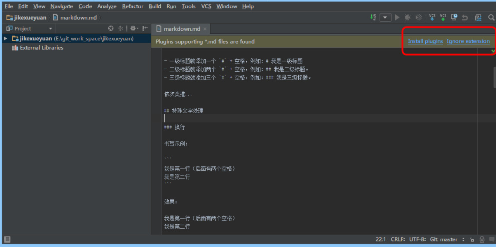496x247 pixels.
Task: Click the tool window quick access icon
Action: tap(7, 239)
